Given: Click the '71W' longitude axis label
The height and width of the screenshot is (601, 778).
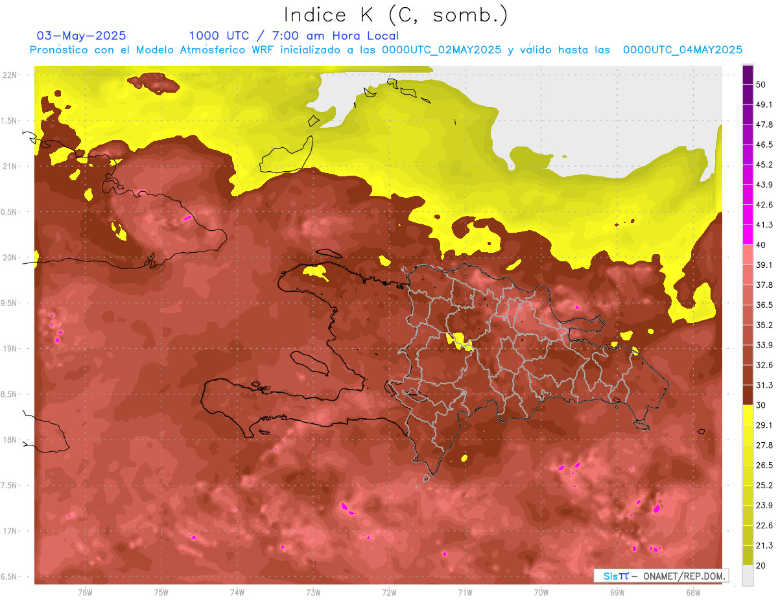Looking at the screenshot, I should (x=465, y=593).
